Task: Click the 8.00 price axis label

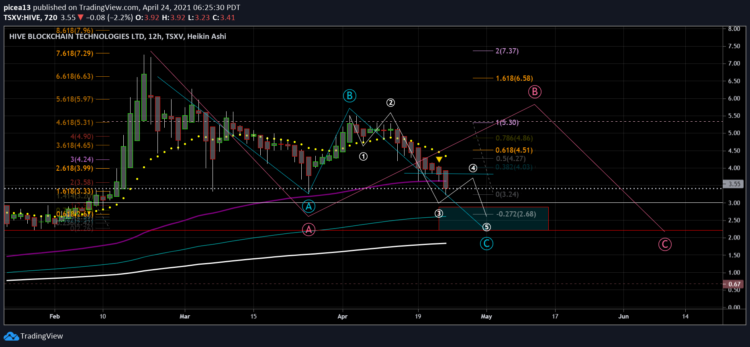Action: pos(734,29)
